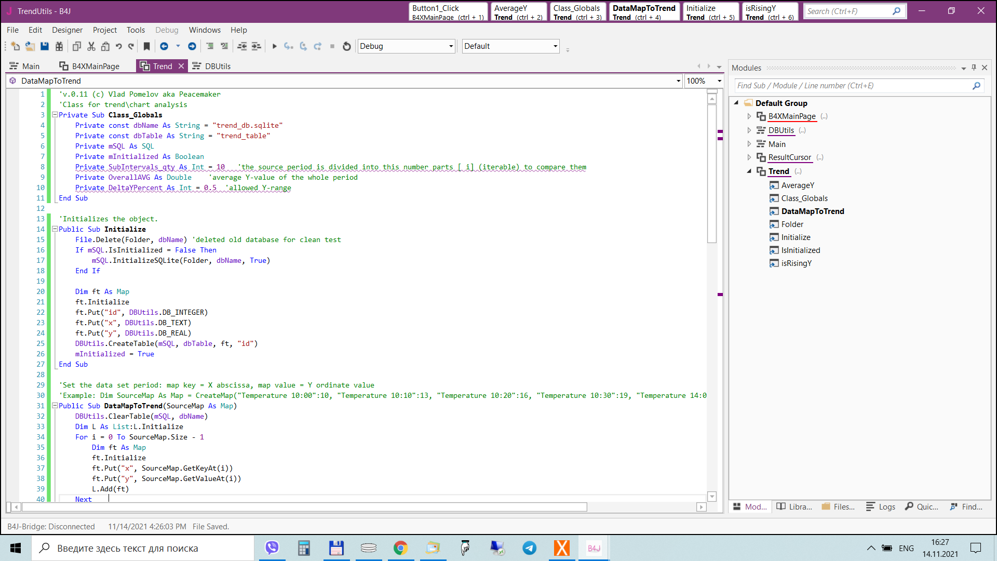Screen dimensions: 997x561
Task: Jump to isRisingY sub in module tree
Action: [796, 263]
